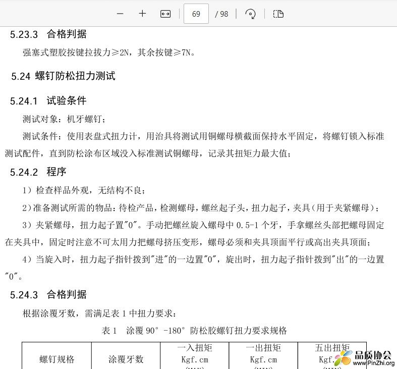The image size is (397, 369).
Task: Click step '3）夹紧螺母，扭力起子置"0"'
Action: tap(203, 225)
